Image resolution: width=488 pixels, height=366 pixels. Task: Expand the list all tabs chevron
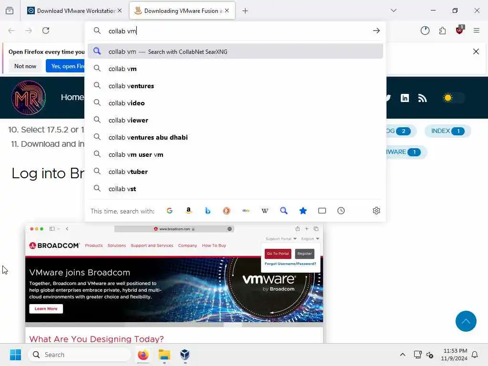coord(394,10)
